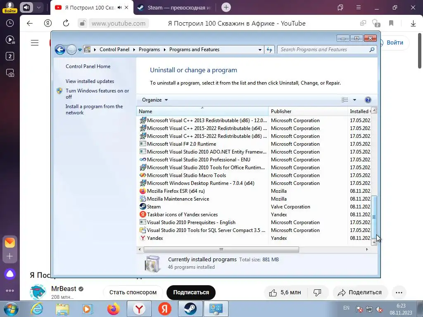Image resolution: width=423 pixels, height=317 pixels.
Task: Sort list by the Publisher column header
Action: [308, 111]
